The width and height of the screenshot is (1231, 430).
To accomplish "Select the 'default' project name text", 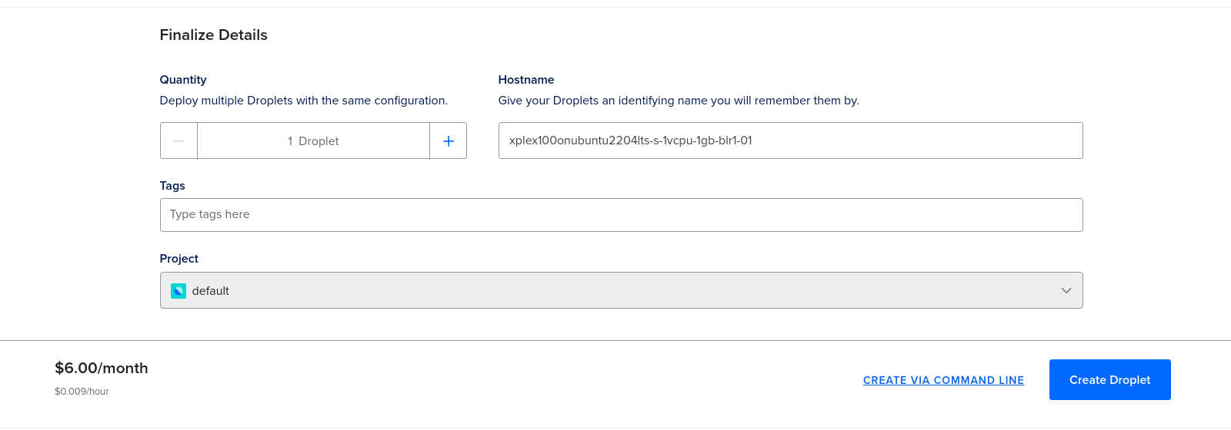I will tap(211, 291).
